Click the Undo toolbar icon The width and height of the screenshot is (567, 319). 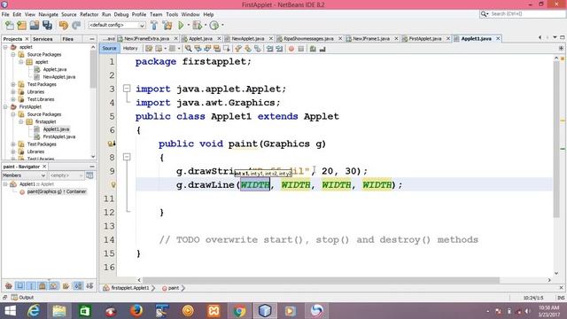pos(64,26)
